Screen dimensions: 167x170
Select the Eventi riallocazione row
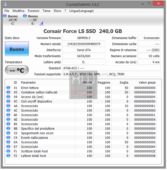pos(81,138)
